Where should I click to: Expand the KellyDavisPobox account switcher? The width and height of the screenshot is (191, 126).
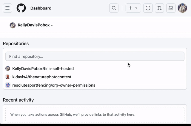35,25
